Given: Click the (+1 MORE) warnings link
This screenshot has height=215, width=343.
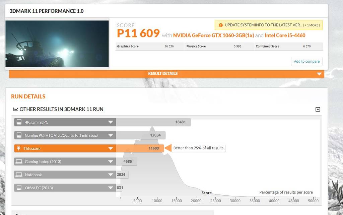Looking at the screenshot, I should pos(312,25).
